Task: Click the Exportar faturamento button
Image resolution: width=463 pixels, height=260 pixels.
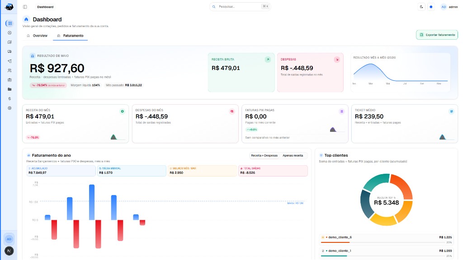Action: [x=437, y=35]
